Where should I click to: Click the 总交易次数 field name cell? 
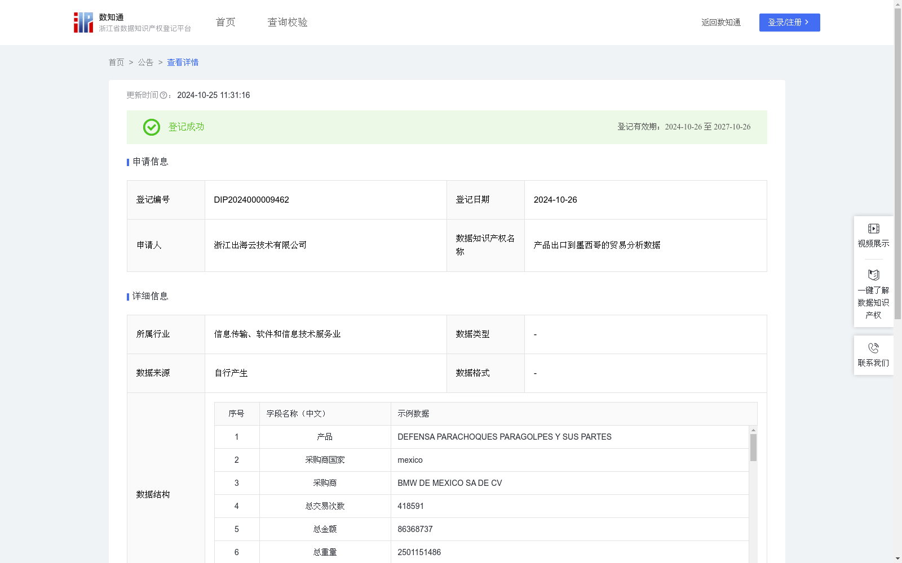point(325,506)
